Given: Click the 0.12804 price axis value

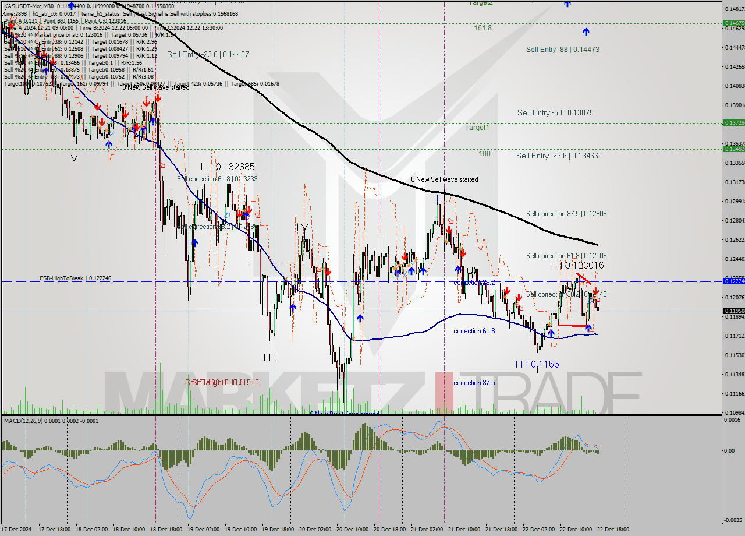Looking at the screenshot, I should tap(734, 220).
